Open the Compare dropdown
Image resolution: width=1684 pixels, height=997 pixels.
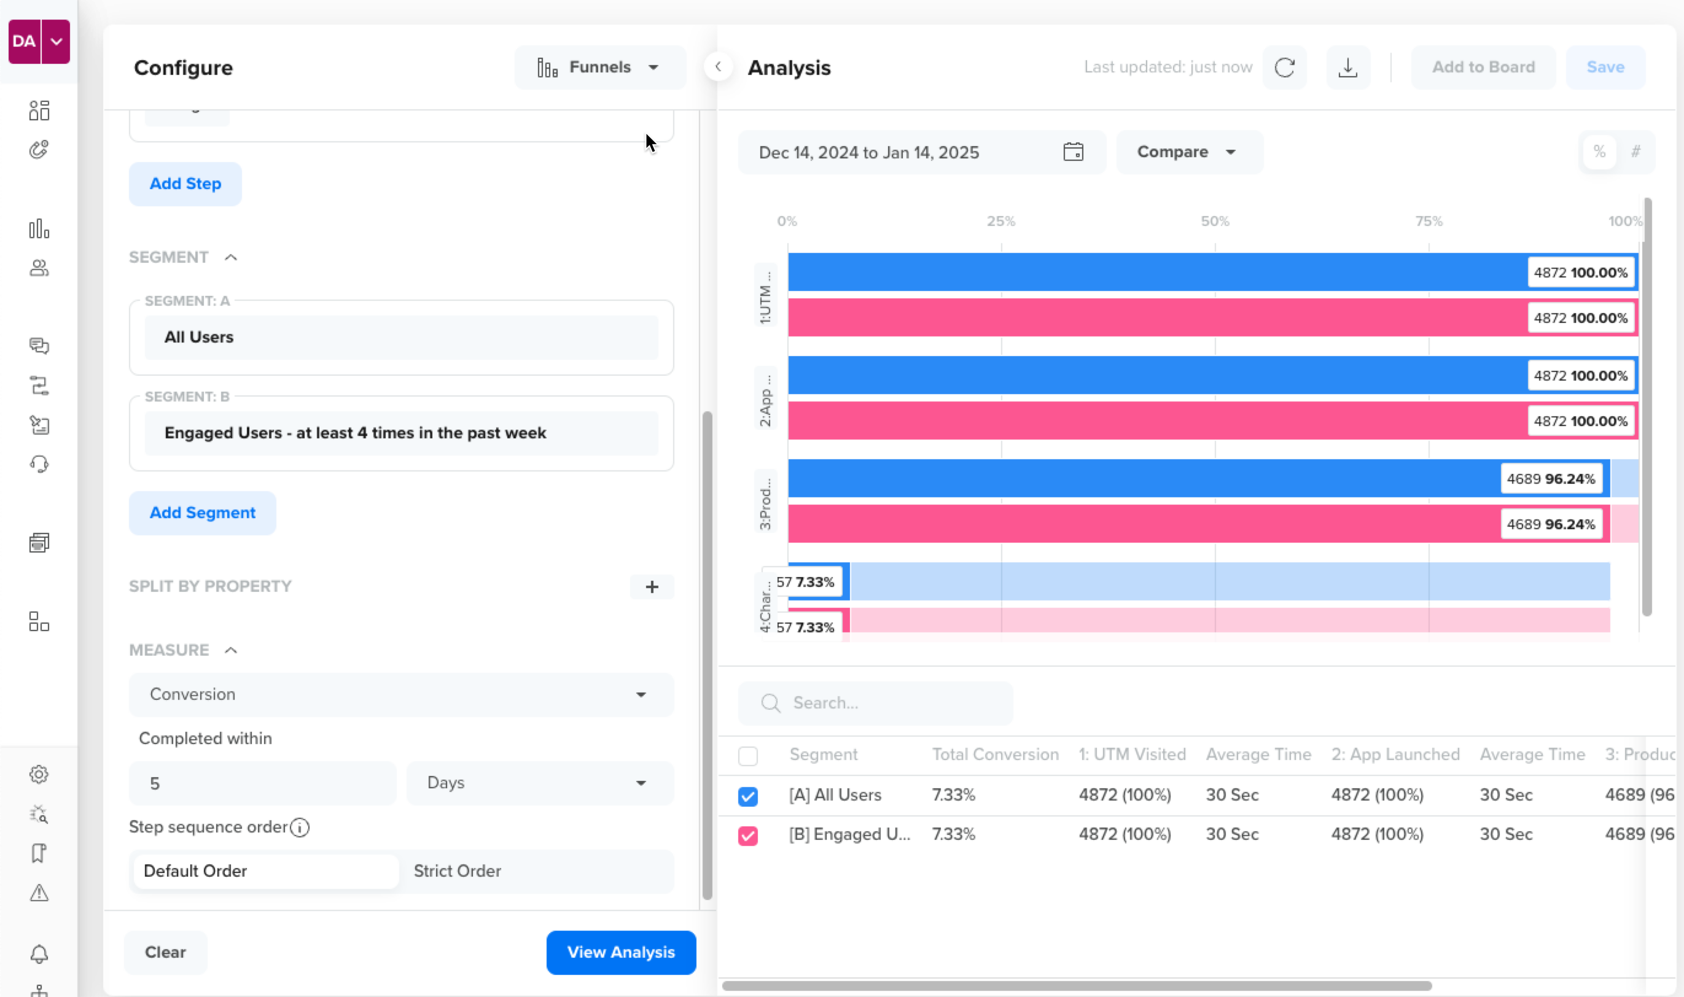pos(1190,152)
